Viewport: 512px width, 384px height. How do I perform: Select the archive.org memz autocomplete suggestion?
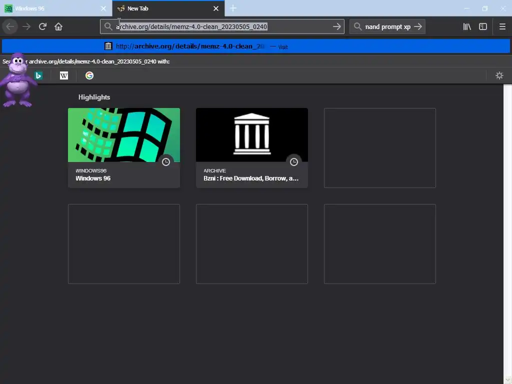click(256, 46)
